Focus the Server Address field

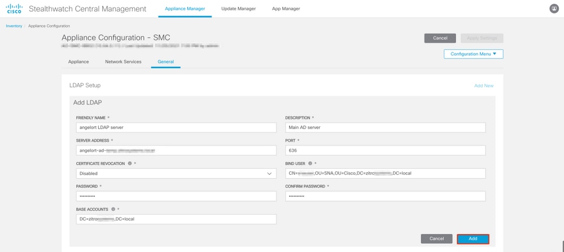click(176, 151)
